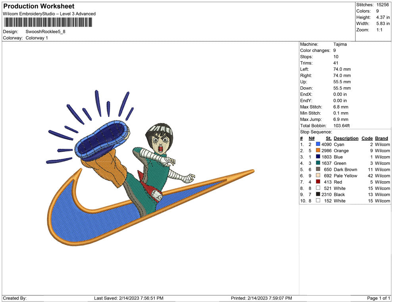Click the Trims value 41

(x=335, y=63)
